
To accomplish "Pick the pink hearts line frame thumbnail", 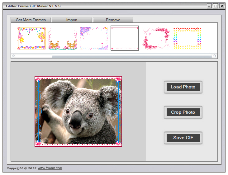I will pyautogui.click(x=125, y=38).
